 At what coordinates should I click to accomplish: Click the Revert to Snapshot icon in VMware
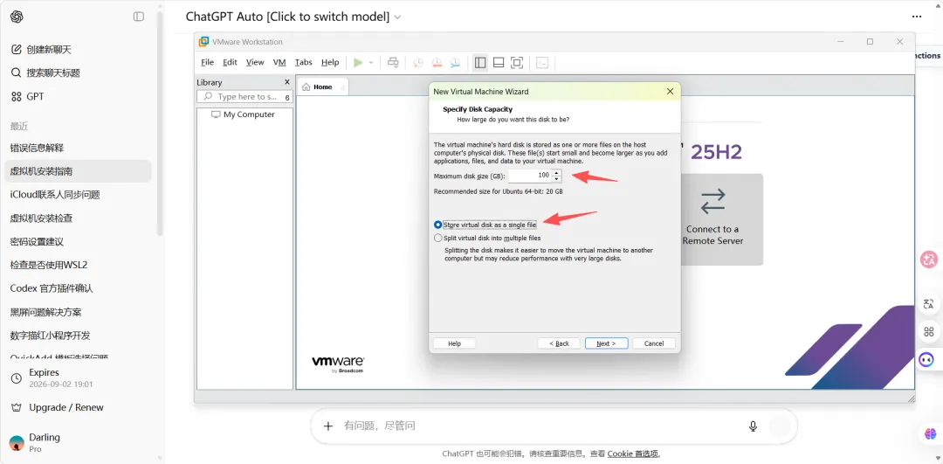(437, 63)
